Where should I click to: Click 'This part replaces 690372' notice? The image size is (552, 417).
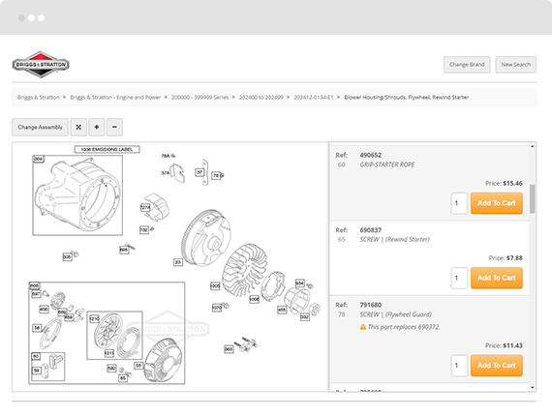(x=404, y=327)
